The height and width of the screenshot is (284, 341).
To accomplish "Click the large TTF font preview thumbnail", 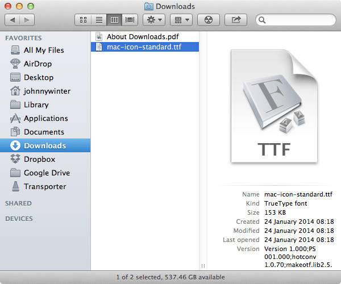I will (274, 106).
